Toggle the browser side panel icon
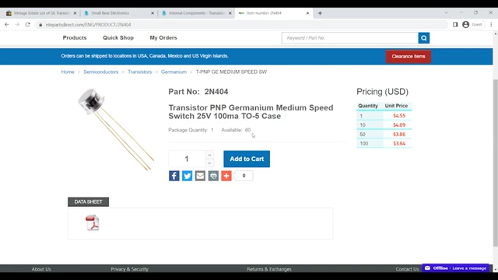The image size is (498, 280). [455, 24]
